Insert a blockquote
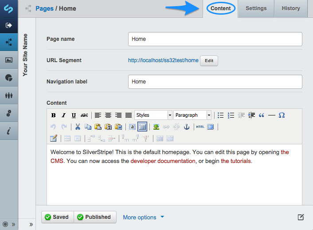The height and width of the screenshot is (230, 313). (261, 115)
